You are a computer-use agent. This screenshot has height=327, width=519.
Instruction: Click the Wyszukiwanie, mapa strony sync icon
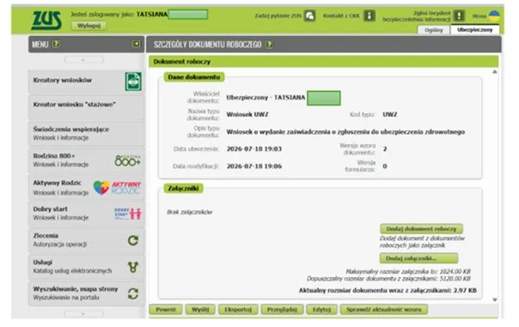pyautogui.click(x=133, y=294)
